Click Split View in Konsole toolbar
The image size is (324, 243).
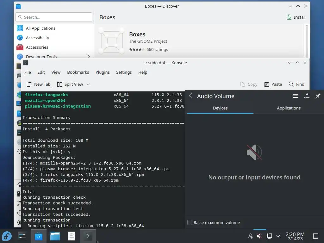point(70,84)
